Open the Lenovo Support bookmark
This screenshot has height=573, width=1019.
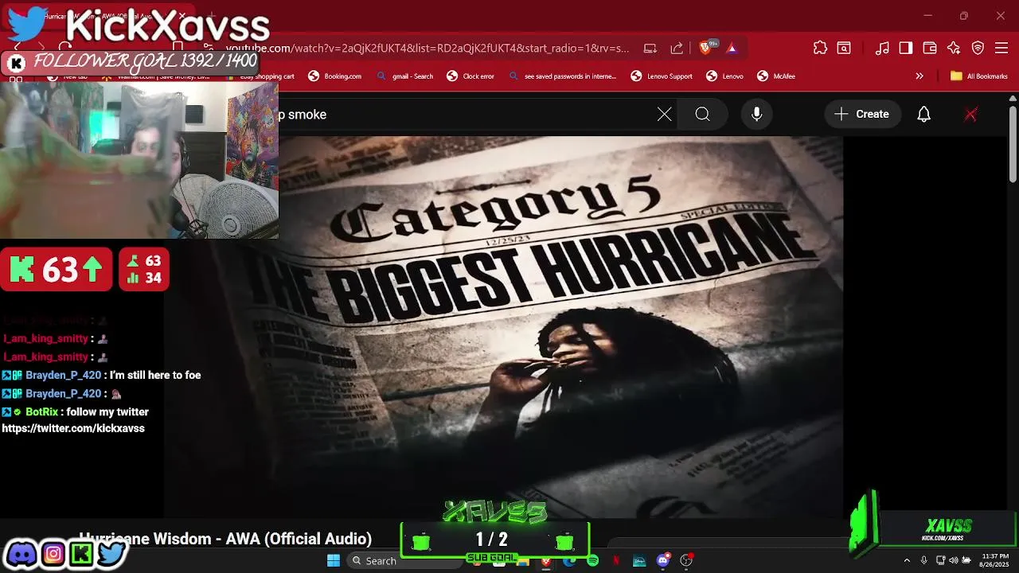pos(662,76)
